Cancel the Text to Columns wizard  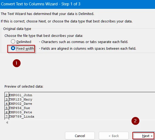[80, 136]
